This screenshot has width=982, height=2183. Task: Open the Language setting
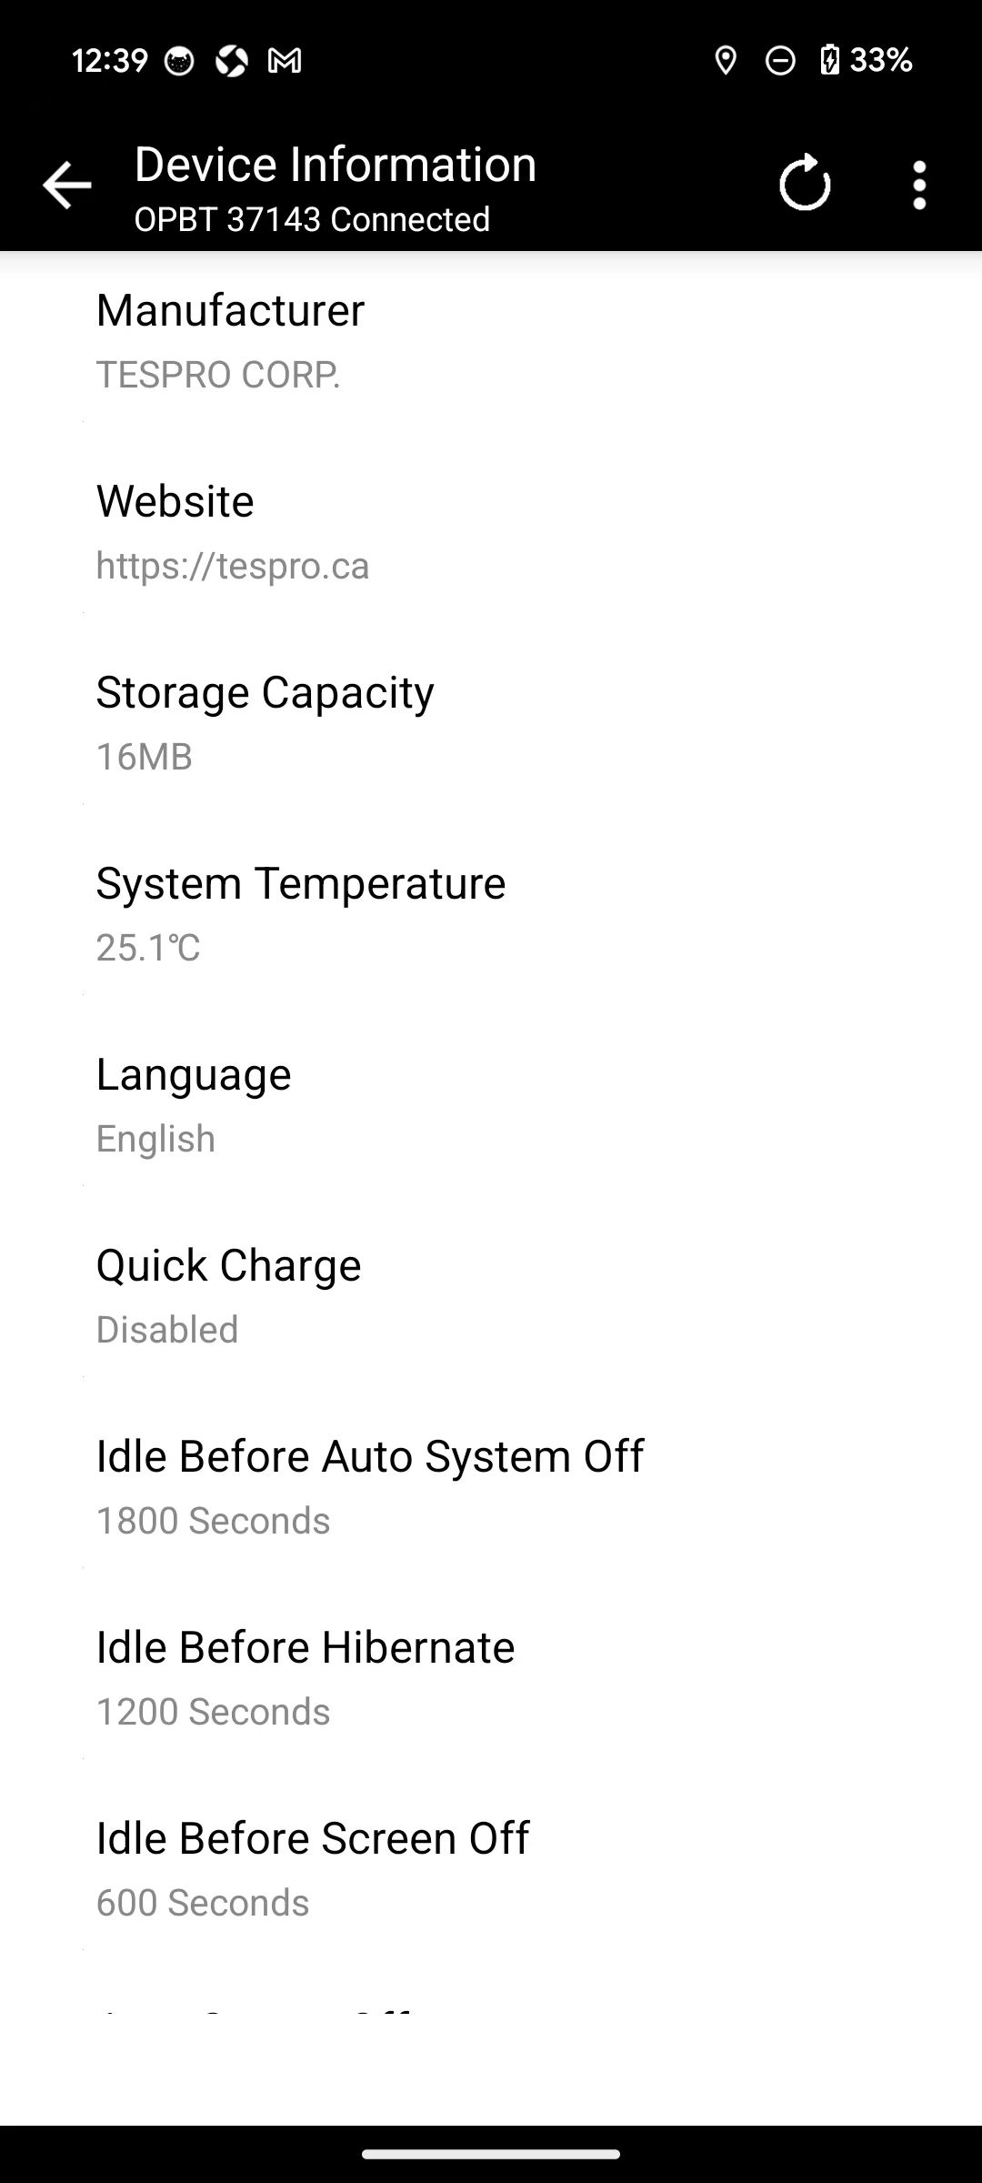click(x=491, y=1105)
